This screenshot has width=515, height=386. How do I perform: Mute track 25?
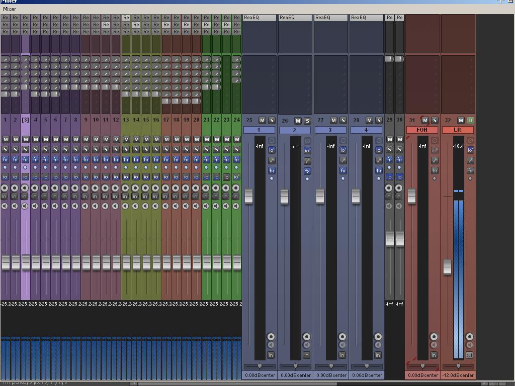tap(263, 120)
